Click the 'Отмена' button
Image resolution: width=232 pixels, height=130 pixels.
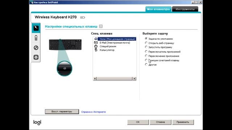tap(160, 122)
